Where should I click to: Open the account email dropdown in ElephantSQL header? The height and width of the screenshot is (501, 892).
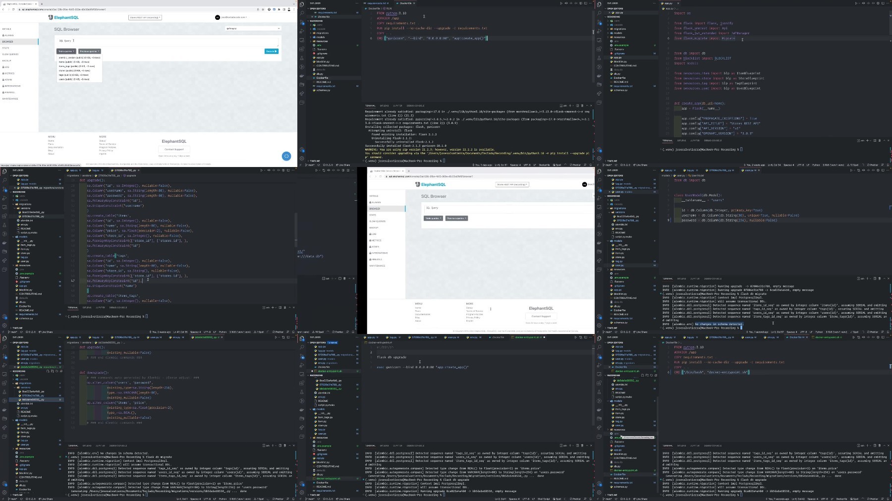[x=232, y=17]
